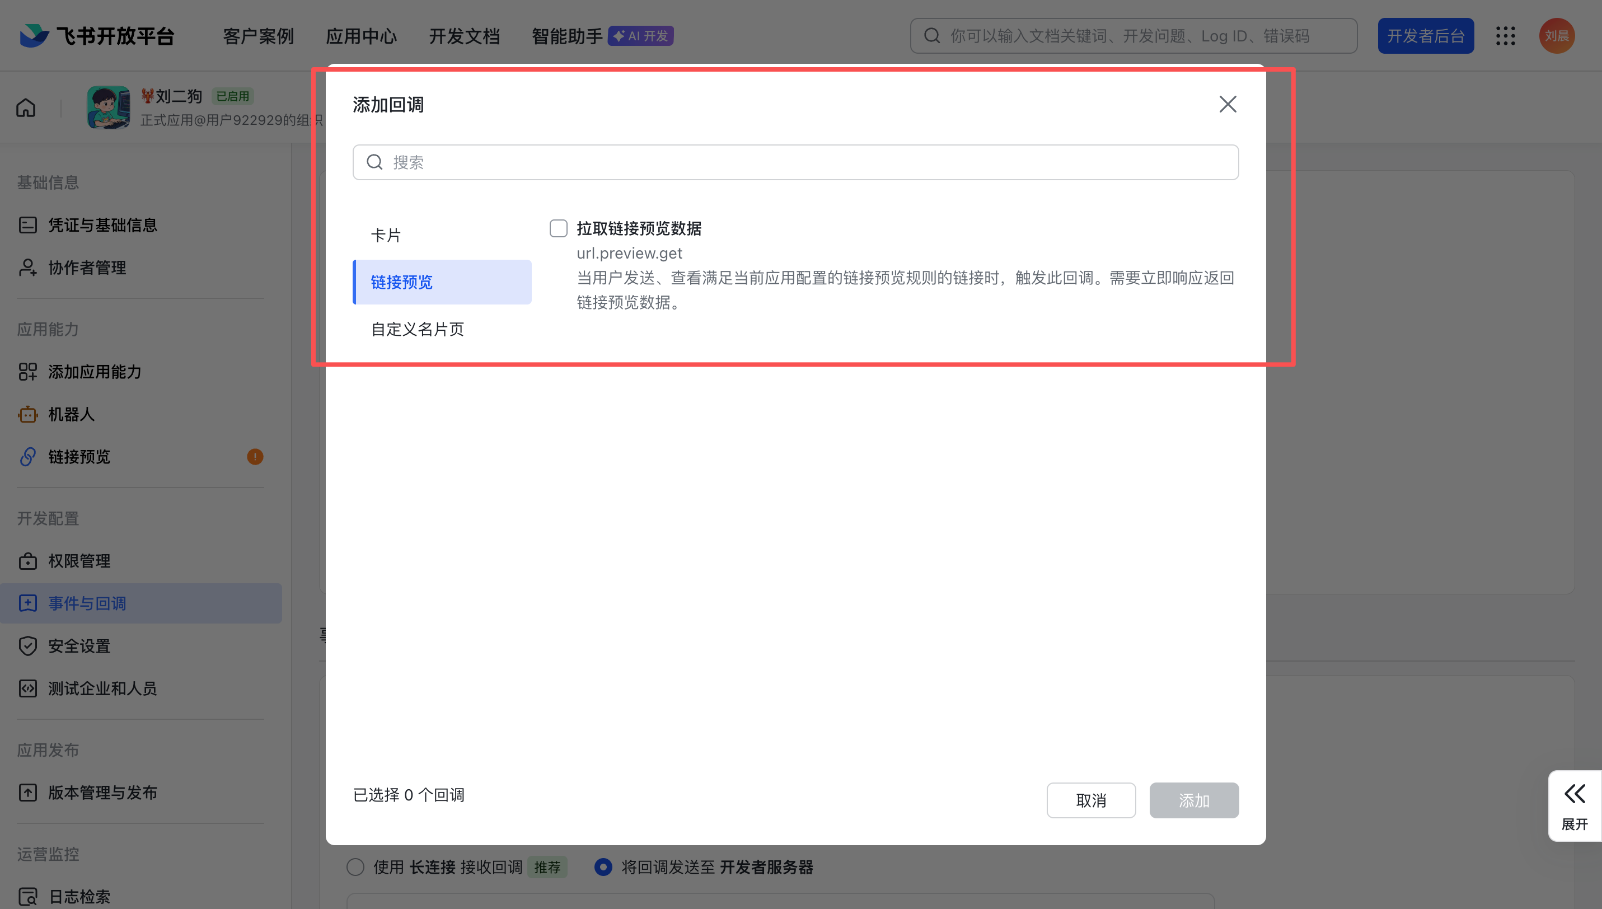Viewport: 1602px width, 909px height.
Task: Open 安全设置 in the sidebar
Action: tap(79, 646)
